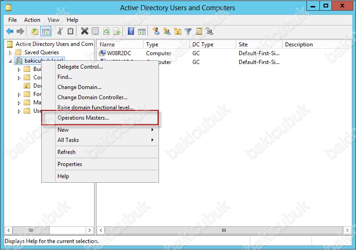Sort by the Description column header
Viewport: 356px width, 250px height.
317,45
